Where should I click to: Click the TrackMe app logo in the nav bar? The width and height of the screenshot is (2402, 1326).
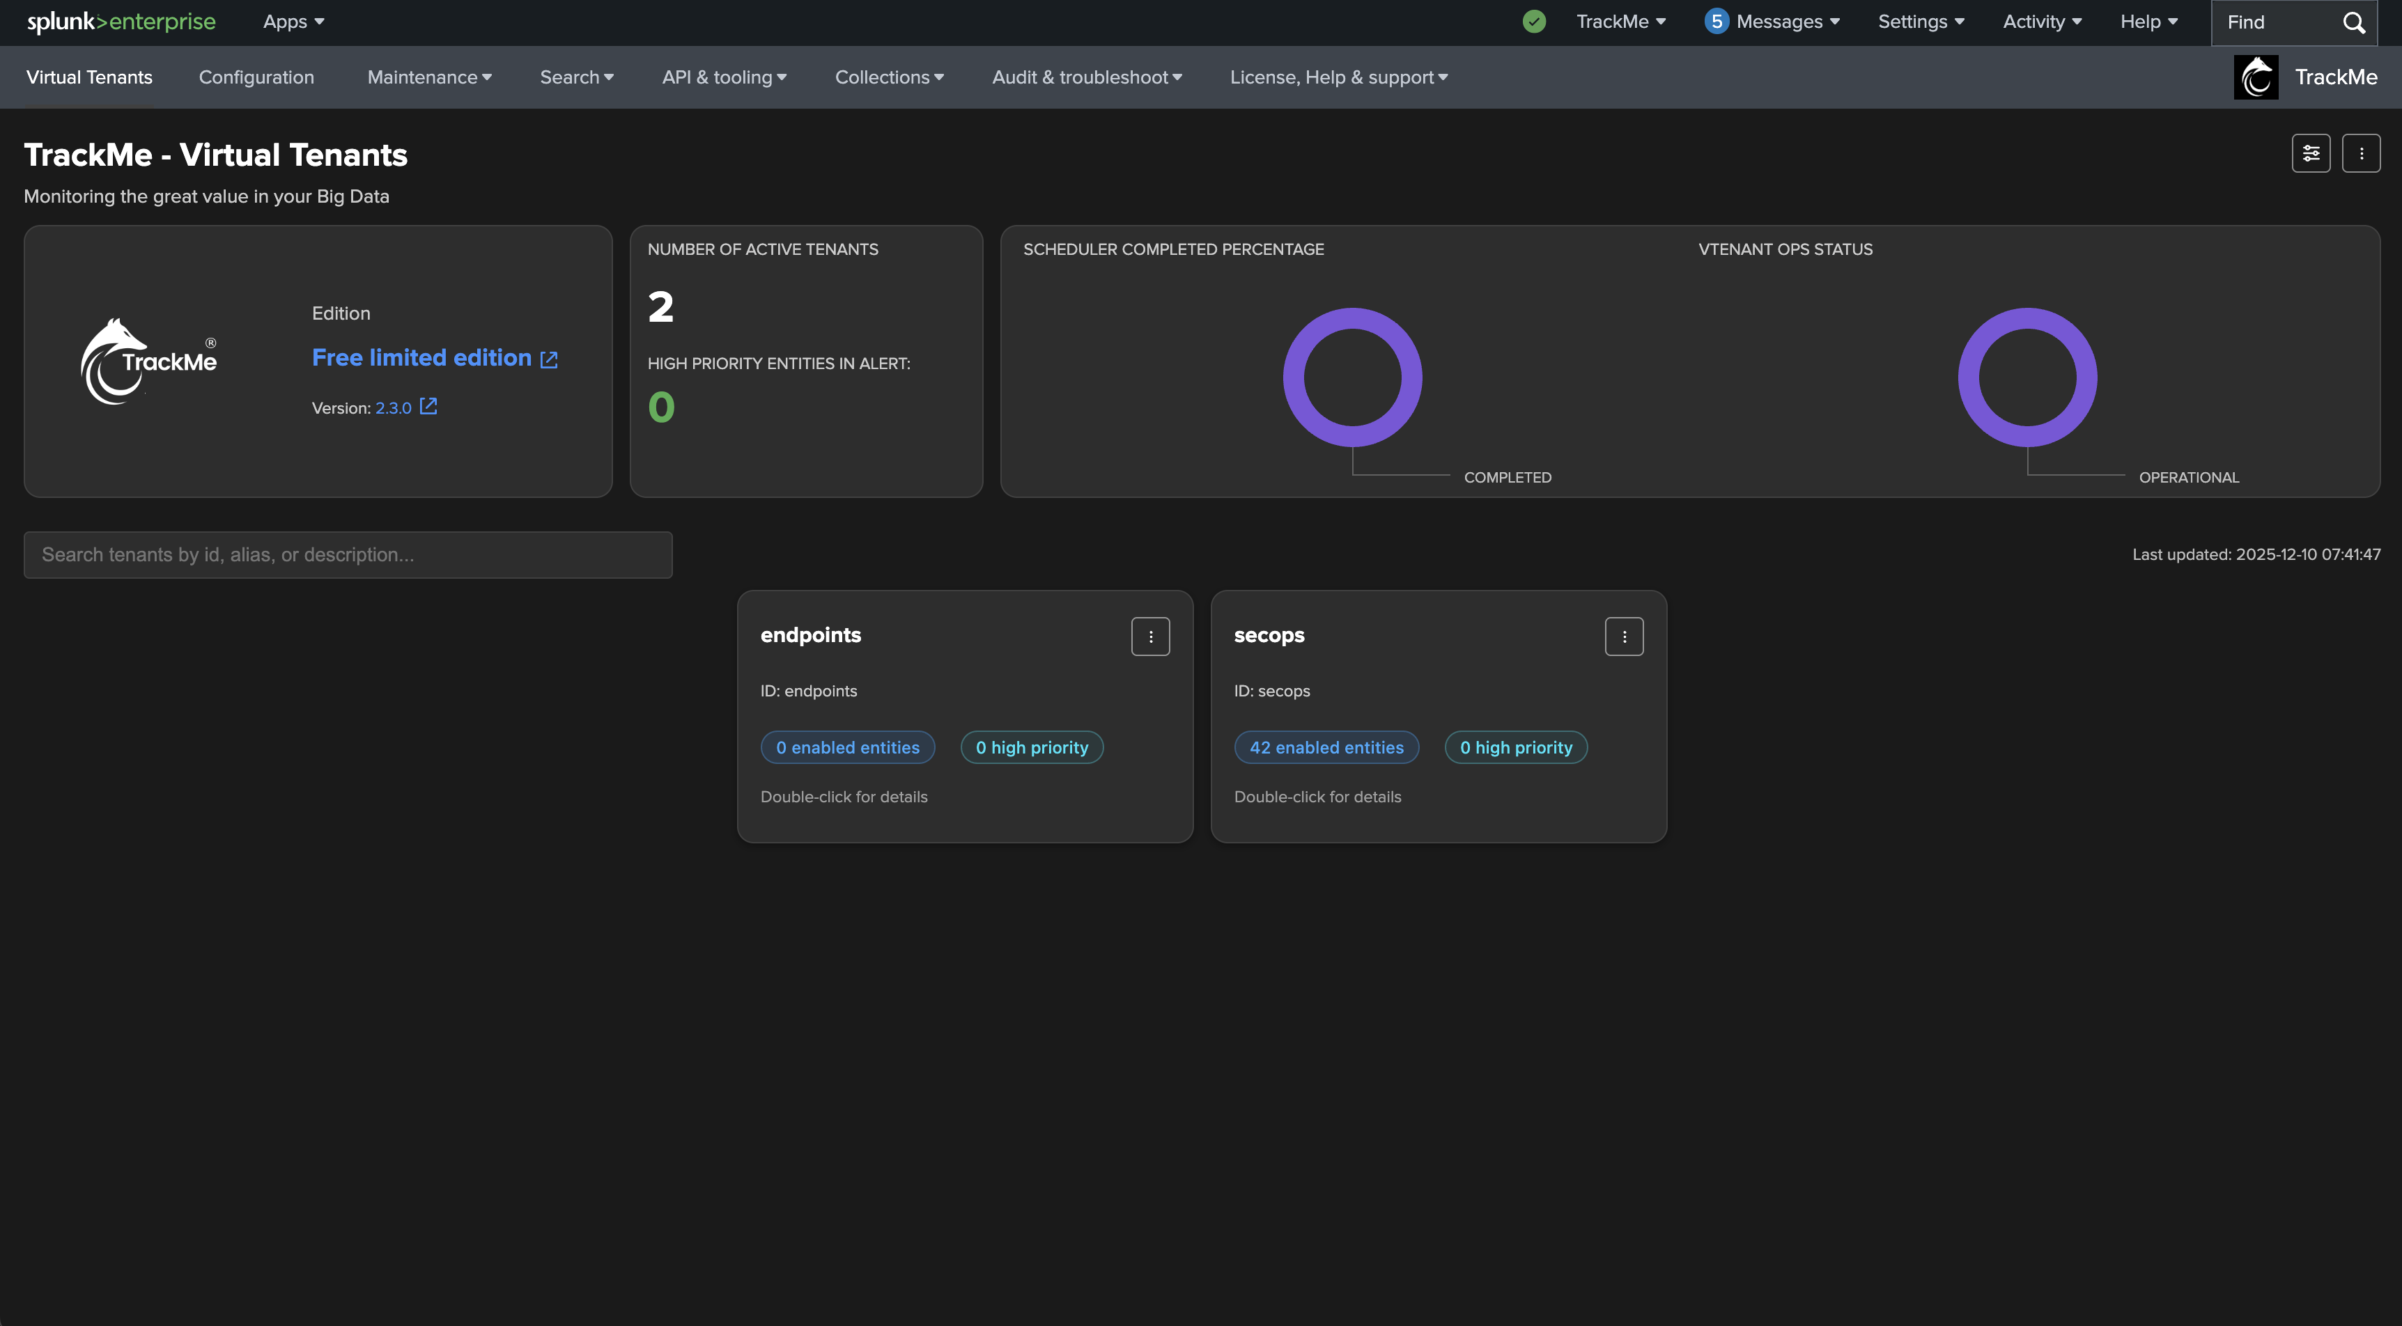[2256, 77]
